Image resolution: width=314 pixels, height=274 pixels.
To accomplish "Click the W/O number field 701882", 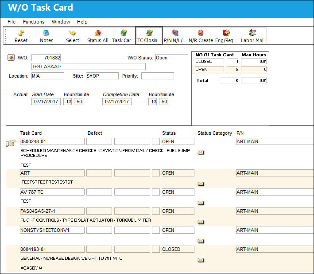I will [x=46, y=58].
